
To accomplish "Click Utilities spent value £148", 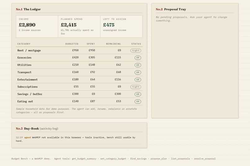I will pyautogui.click(x=92, y=65).
